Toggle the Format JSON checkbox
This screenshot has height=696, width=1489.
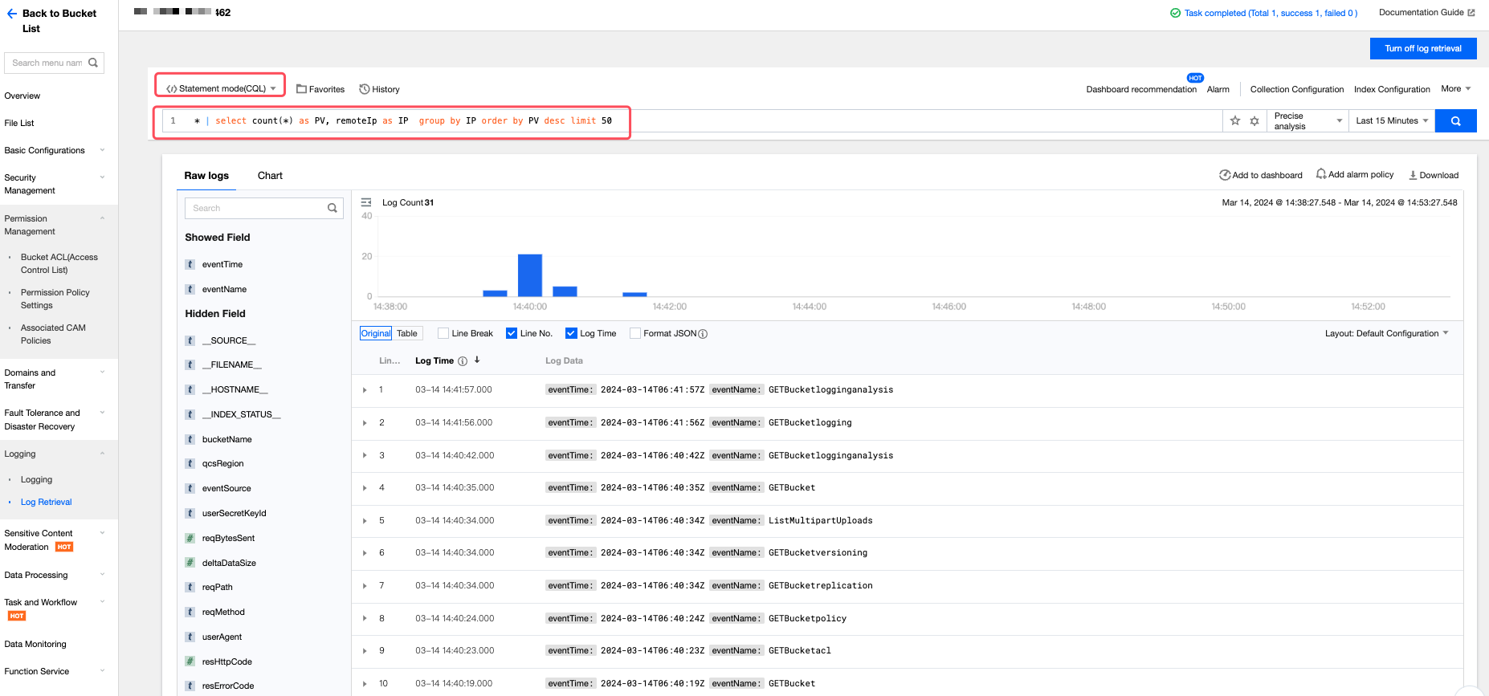point(635,333)
